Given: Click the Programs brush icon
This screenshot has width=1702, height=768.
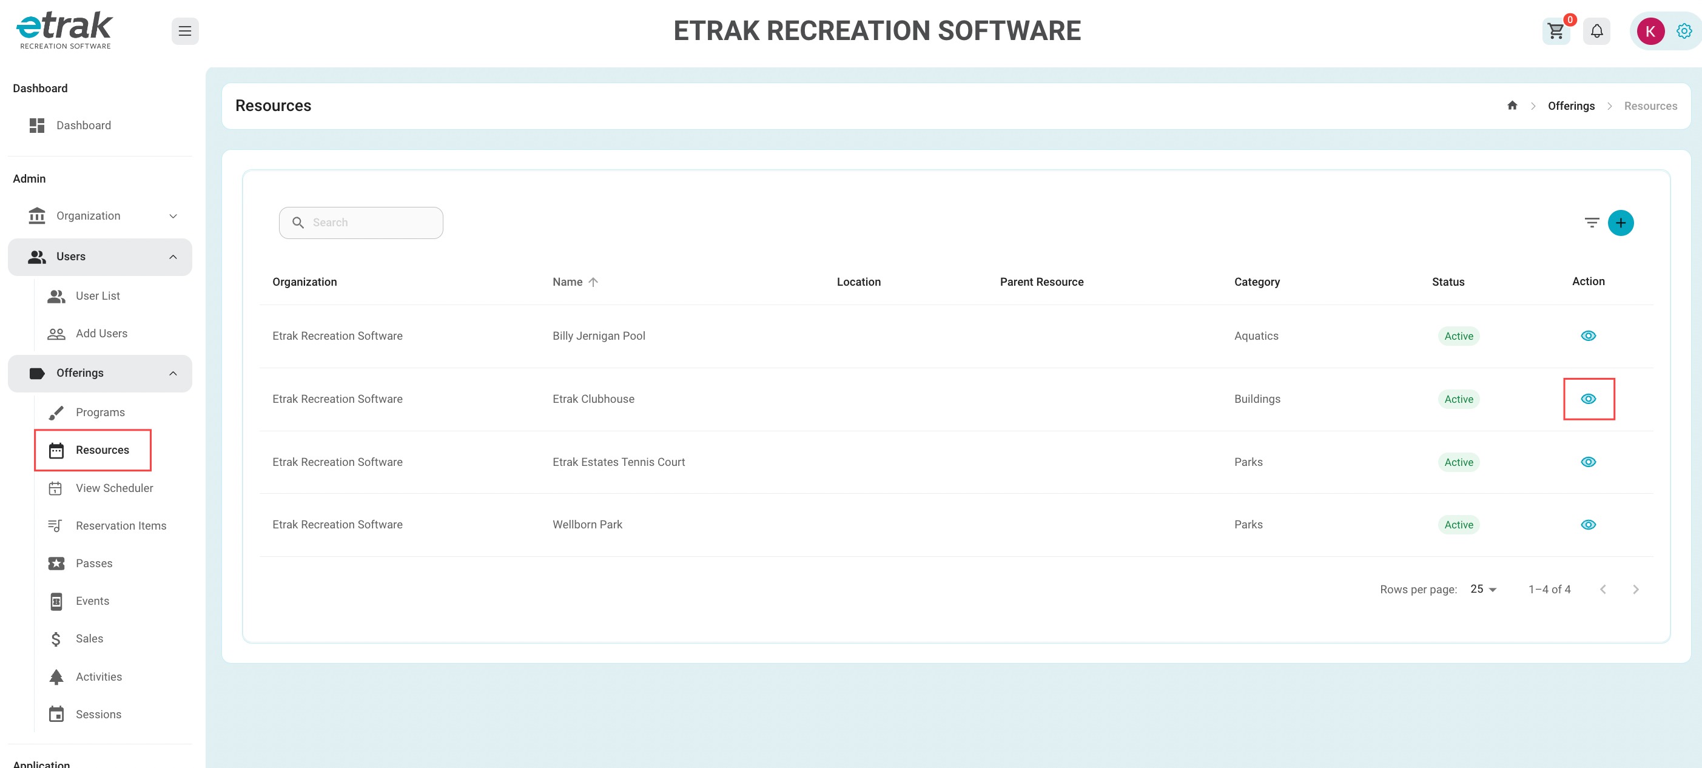Looking at the screenshot, I should pos(56,413).
